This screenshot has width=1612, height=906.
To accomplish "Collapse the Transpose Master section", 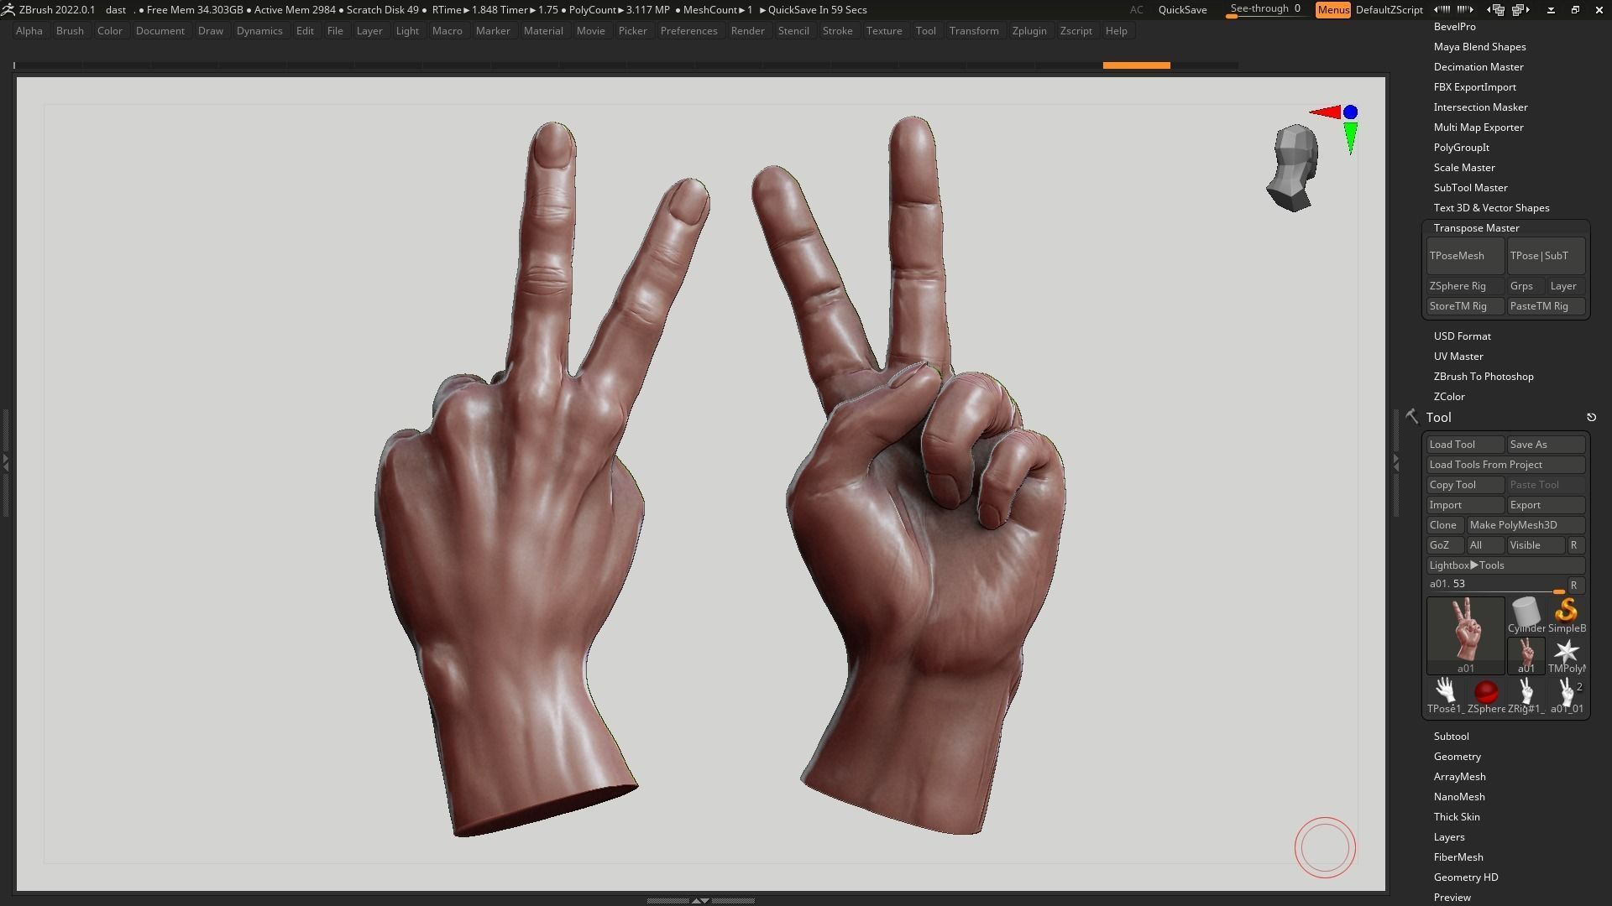I will [1476, 228].
